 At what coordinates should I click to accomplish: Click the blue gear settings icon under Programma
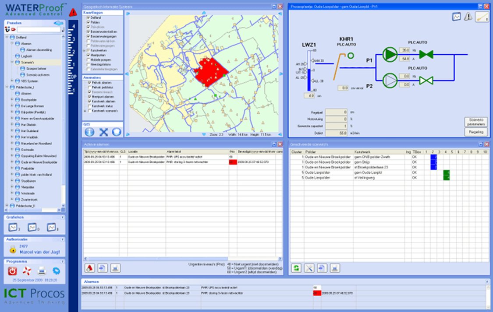tap(56, 270)
